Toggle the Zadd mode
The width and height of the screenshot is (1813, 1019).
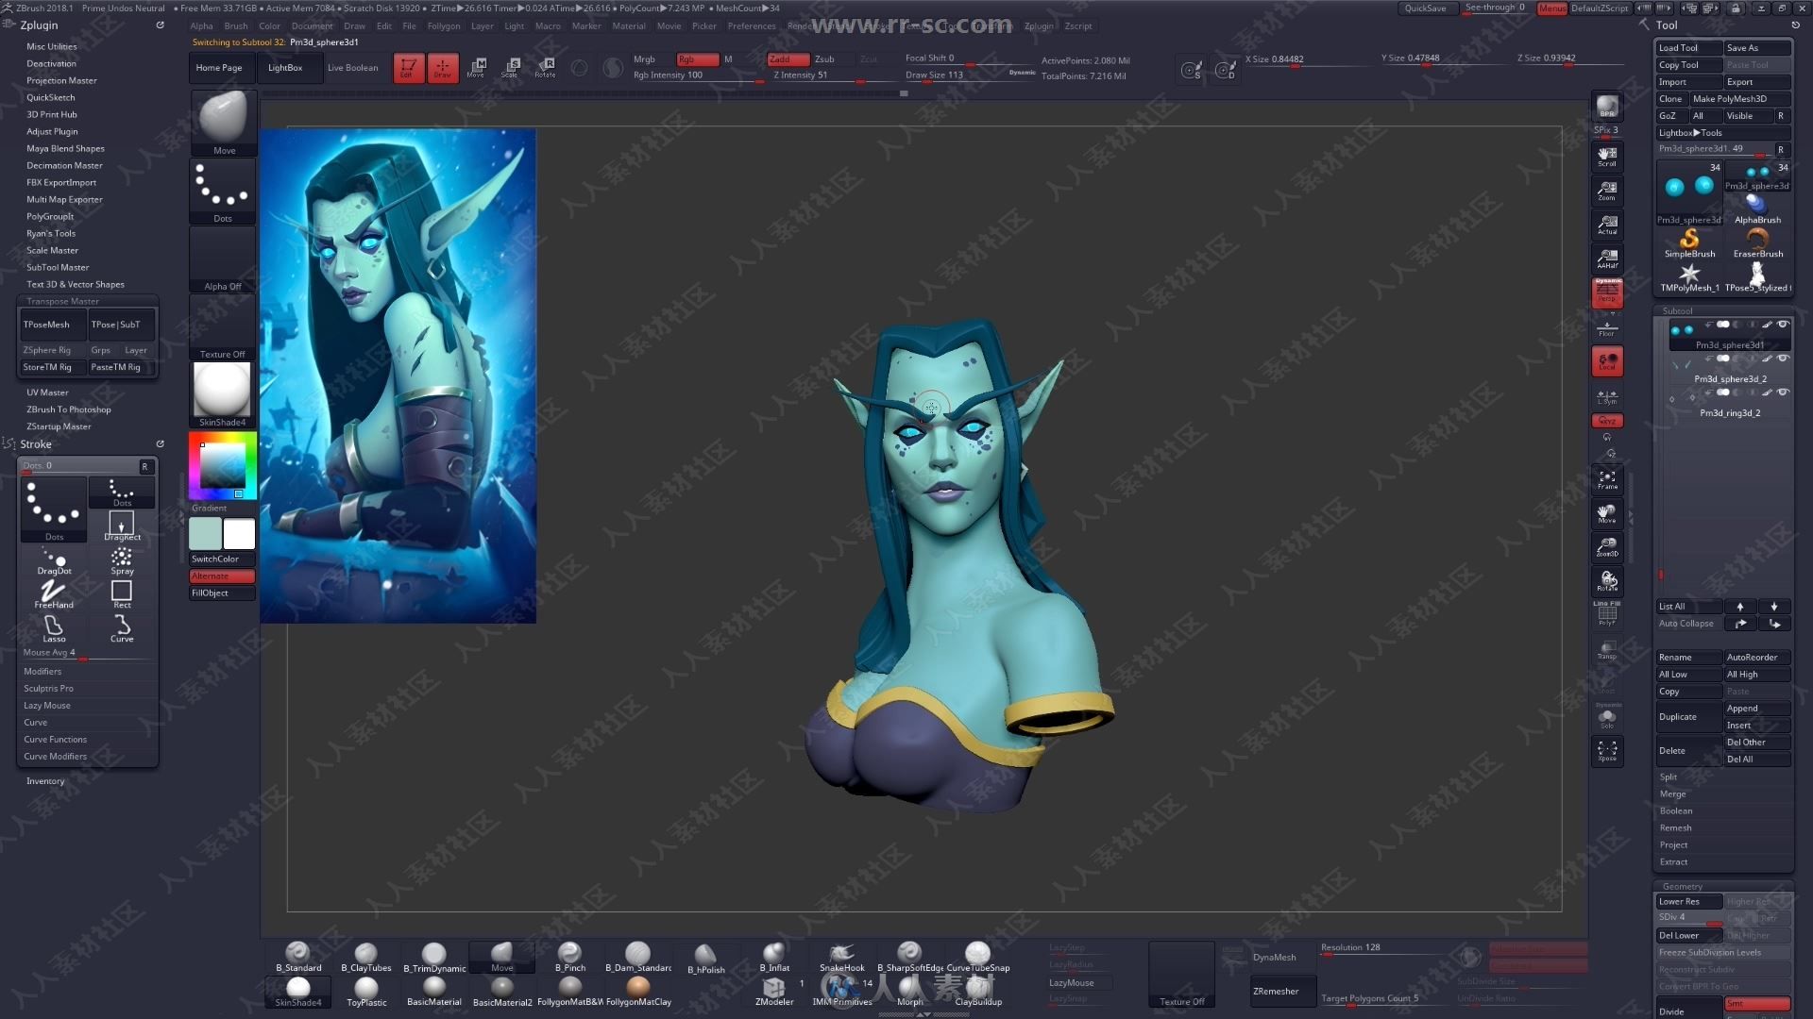[x=788, y=59]
